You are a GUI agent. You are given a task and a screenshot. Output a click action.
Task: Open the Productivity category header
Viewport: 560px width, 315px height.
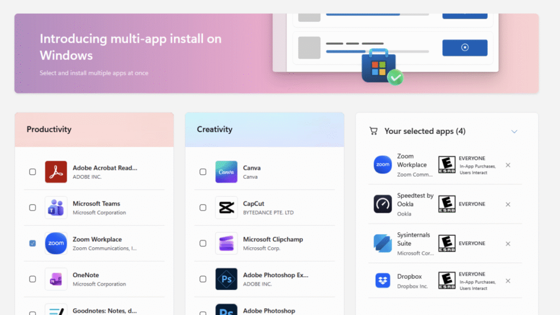point(49,130)
